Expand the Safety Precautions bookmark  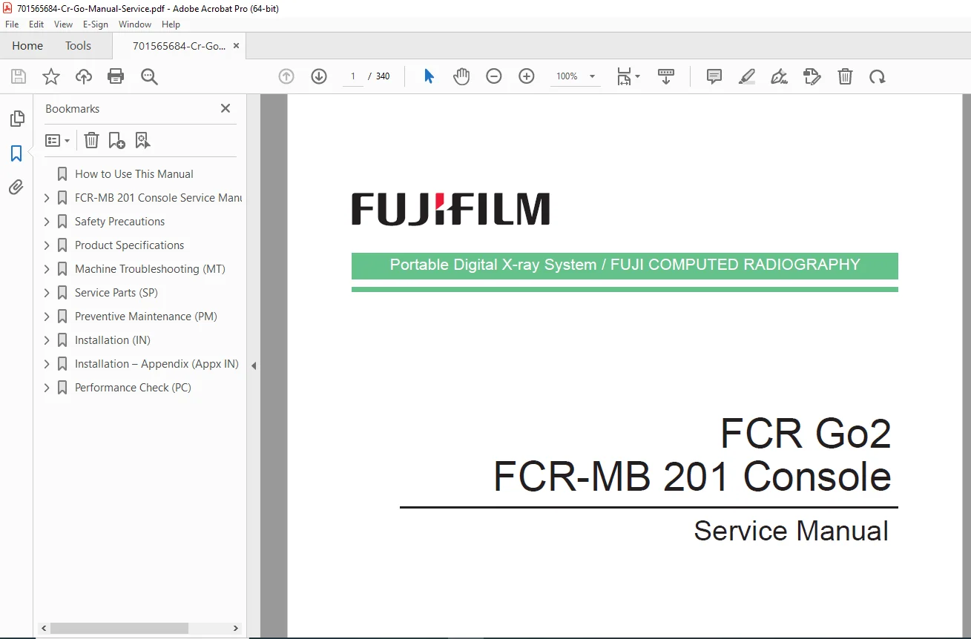(x=47, y=222)
